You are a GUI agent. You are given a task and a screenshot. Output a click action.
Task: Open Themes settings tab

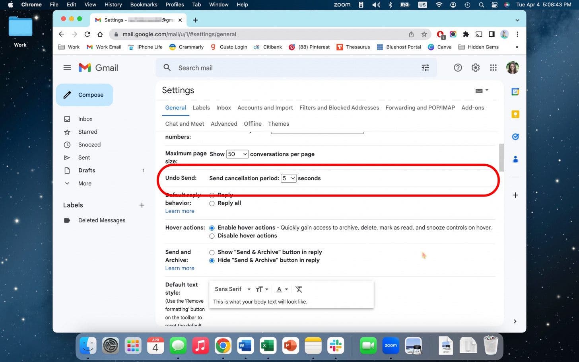tap(278, 124)
